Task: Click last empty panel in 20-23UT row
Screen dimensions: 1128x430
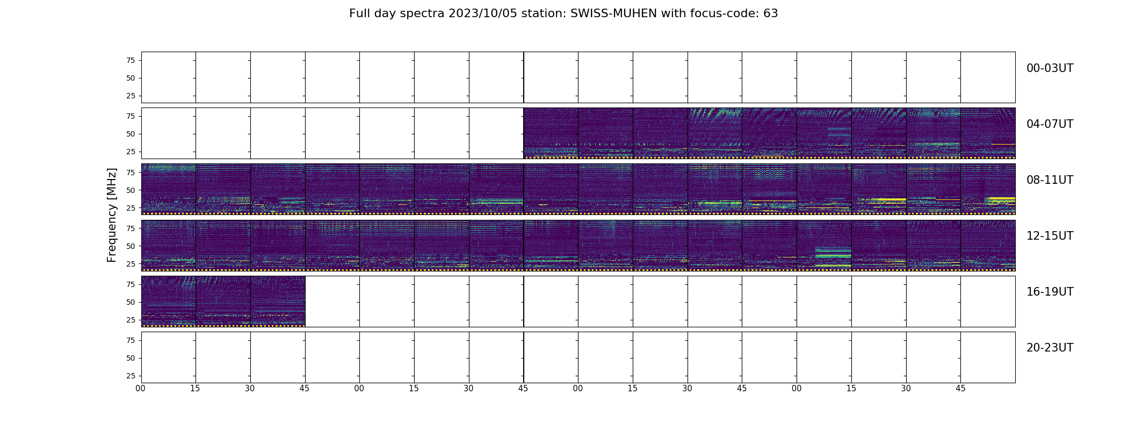Action: [988, 357]
